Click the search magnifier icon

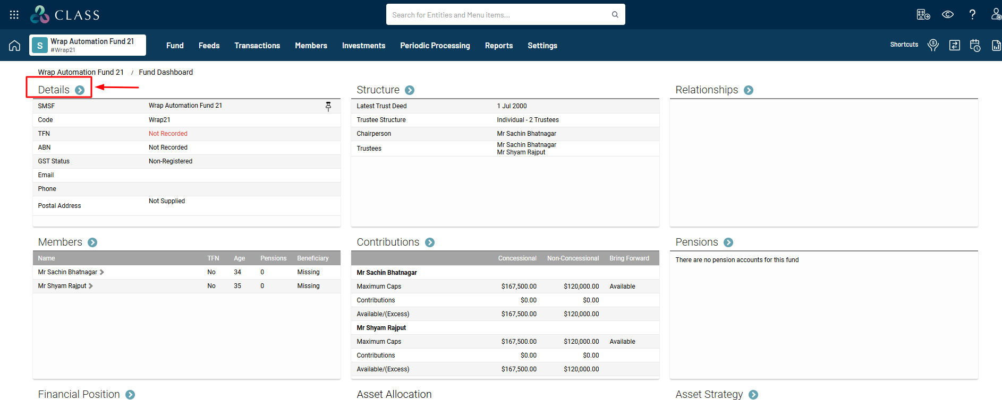(615, 15)
